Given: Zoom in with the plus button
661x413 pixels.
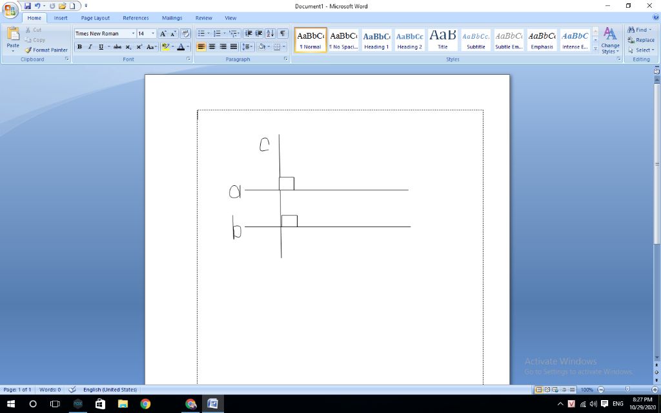Looking at the screenshot, I should click(655, 390).
